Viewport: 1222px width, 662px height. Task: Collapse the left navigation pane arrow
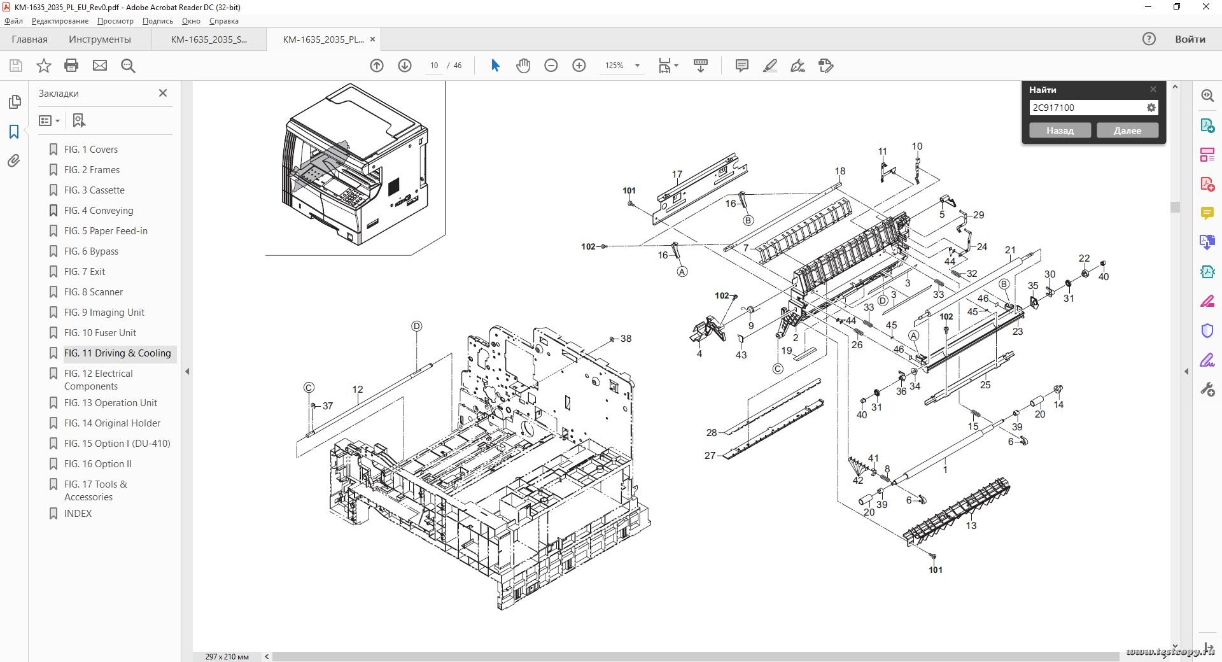187,371
